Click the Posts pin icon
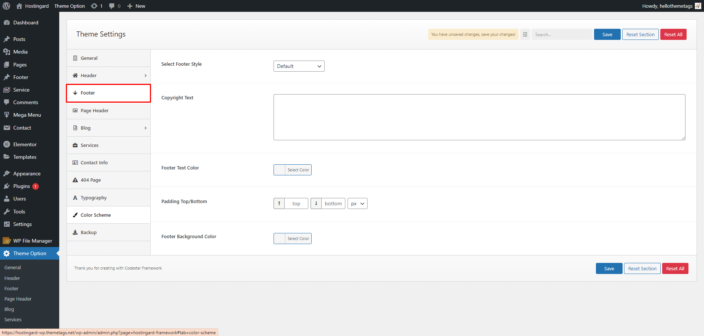 [7, 39]
